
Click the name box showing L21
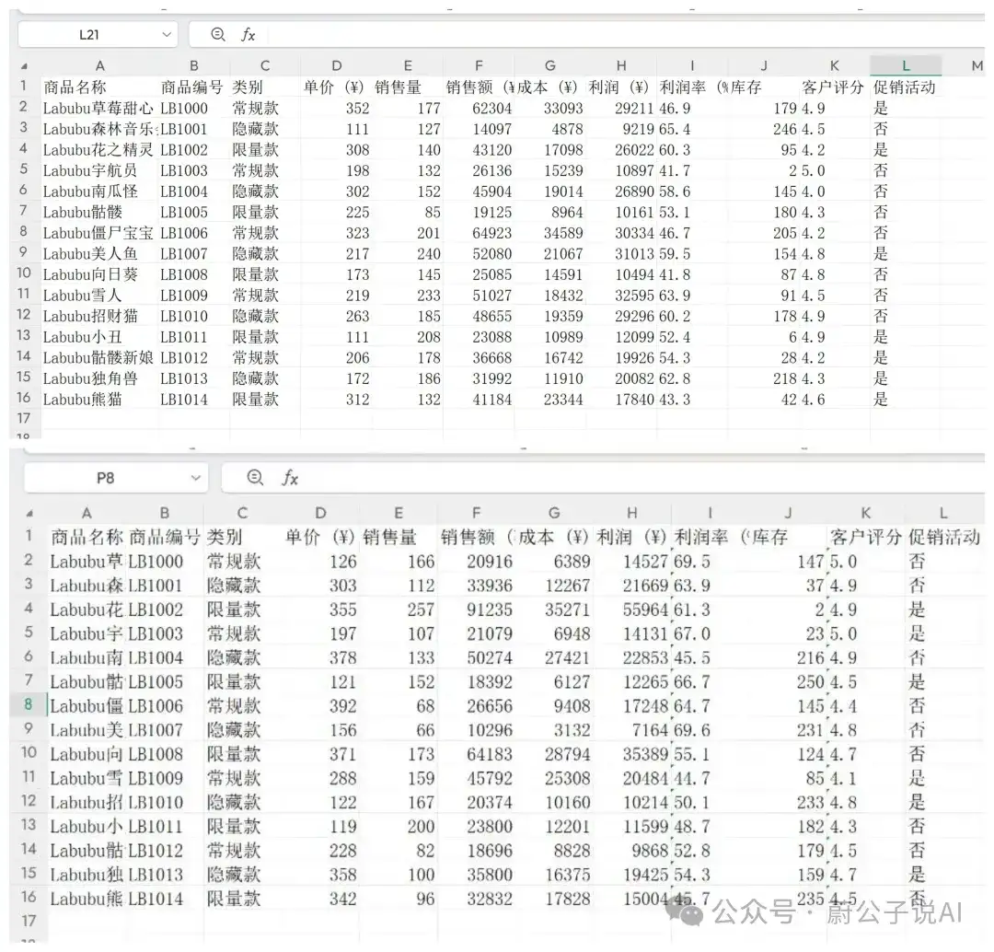(x=98, y=35)
